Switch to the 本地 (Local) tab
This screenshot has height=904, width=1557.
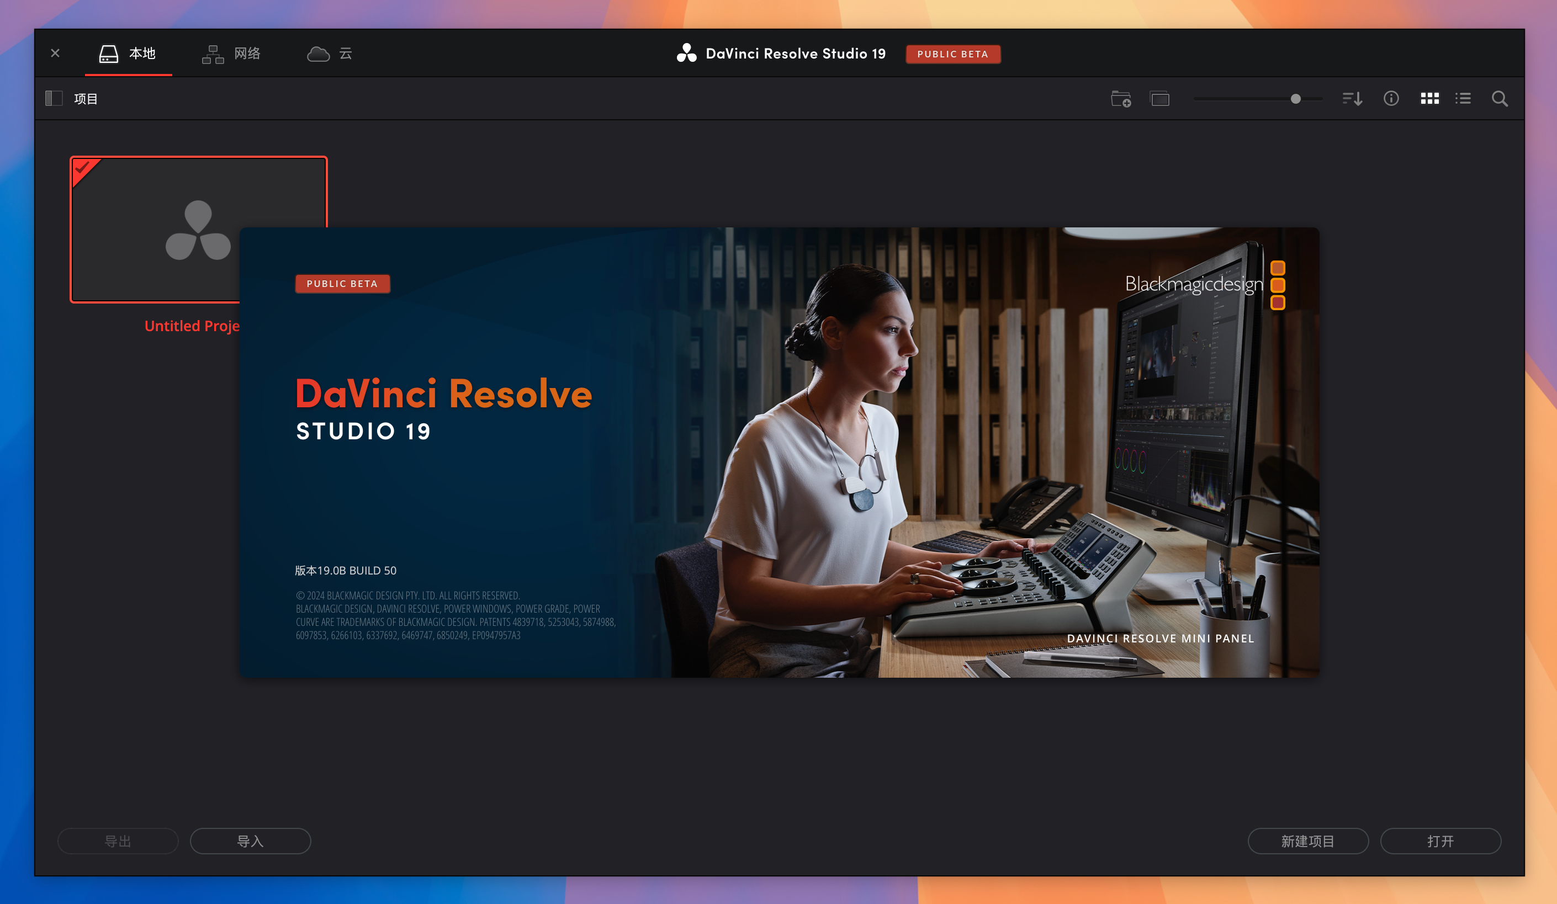click(x=128, y=54)
